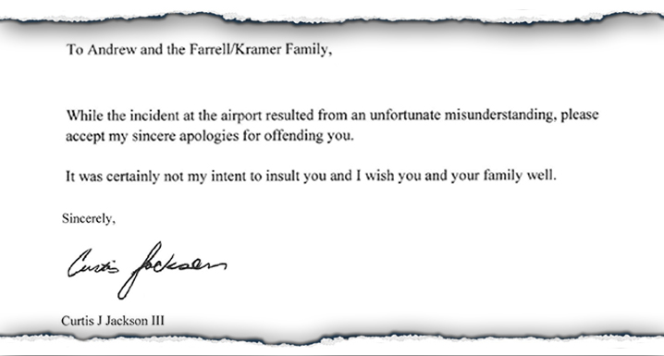Click the 'III' suffix in the printed name
Viewport: 664px width, 356px height.
(158, 321)
